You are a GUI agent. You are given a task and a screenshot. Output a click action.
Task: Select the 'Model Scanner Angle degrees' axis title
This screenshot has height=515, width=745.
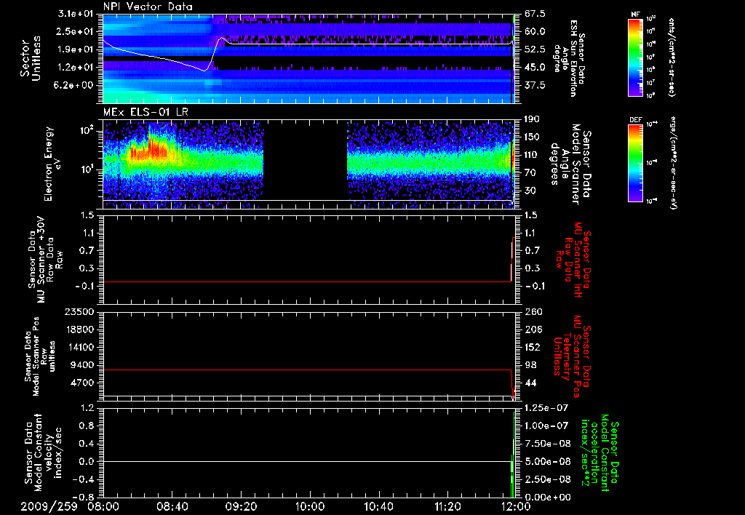point(571,164)
